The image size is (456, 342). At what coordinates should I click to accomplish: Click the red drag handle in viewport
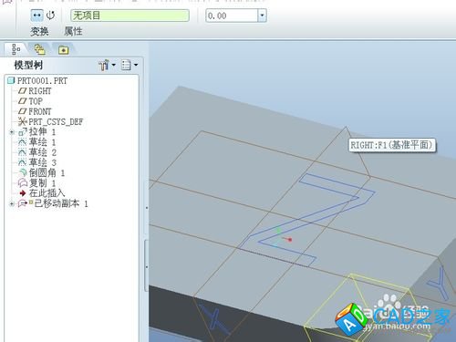(x=290, y=240)
